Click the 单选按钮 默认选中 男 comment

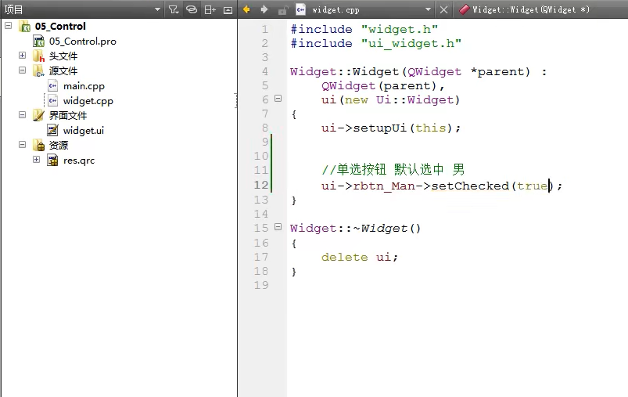(393, 170)
